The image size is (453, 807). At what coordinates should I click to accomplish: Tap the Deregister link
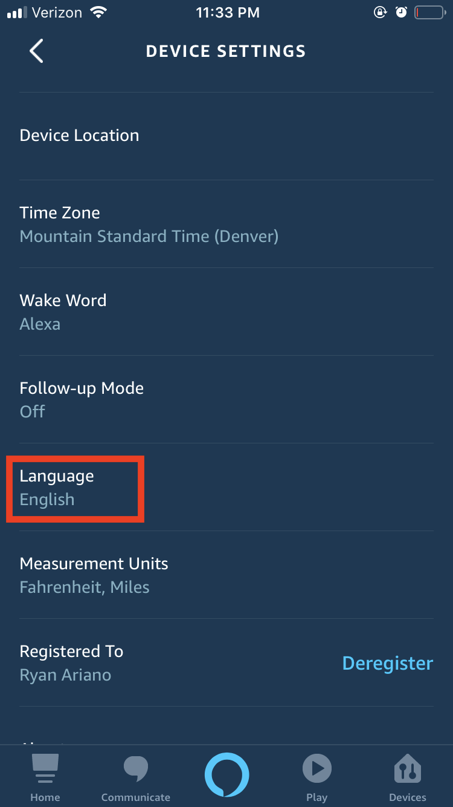point(387,663)
